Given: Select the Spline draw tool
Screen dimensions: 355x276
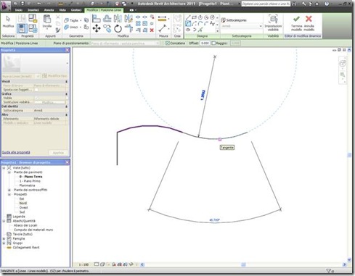Looking at the screenshot, I should (212, 24).
